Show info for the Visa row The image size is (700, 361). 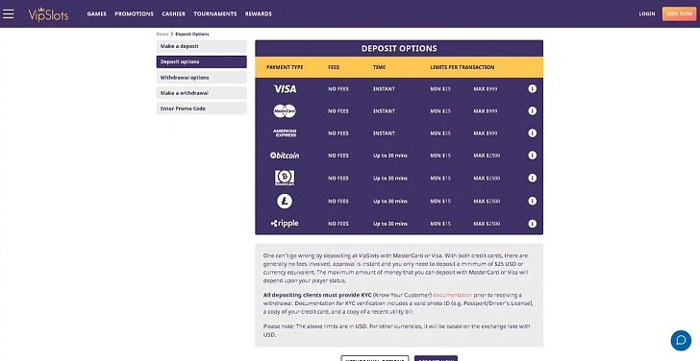(532, 88)
